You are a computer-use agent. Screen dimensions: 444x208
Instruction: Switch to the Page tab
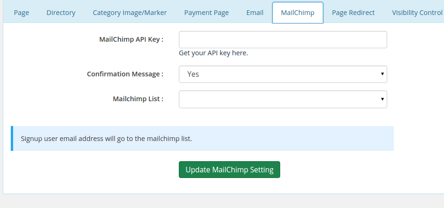tap(22, 13)
